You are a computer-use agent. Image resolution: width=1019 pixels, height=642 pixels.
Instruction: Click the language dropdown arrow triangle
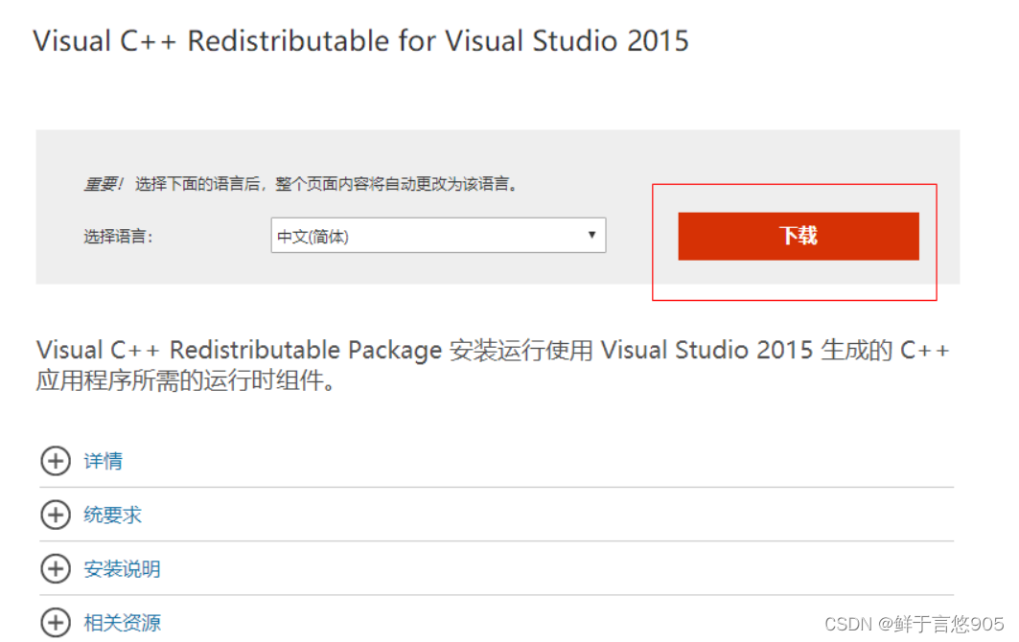tap(591, 235)
